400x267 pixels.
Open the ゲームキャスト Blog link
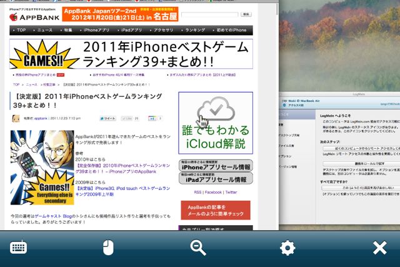53,216
